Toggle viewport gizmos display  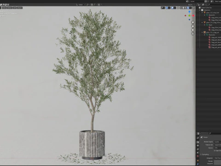point(167,8)
